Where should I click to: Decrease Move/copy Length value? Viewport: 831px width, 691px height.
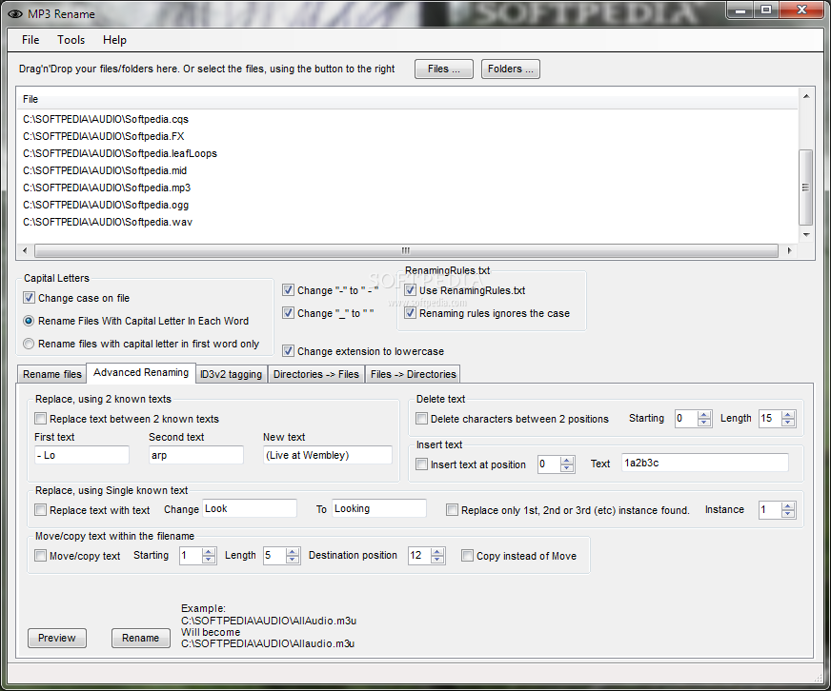coord(293,560)
